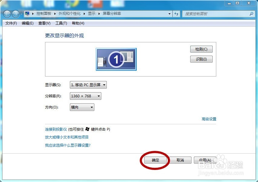Click the Back navigation arrow
258x182 pixels.
[7, 14]
